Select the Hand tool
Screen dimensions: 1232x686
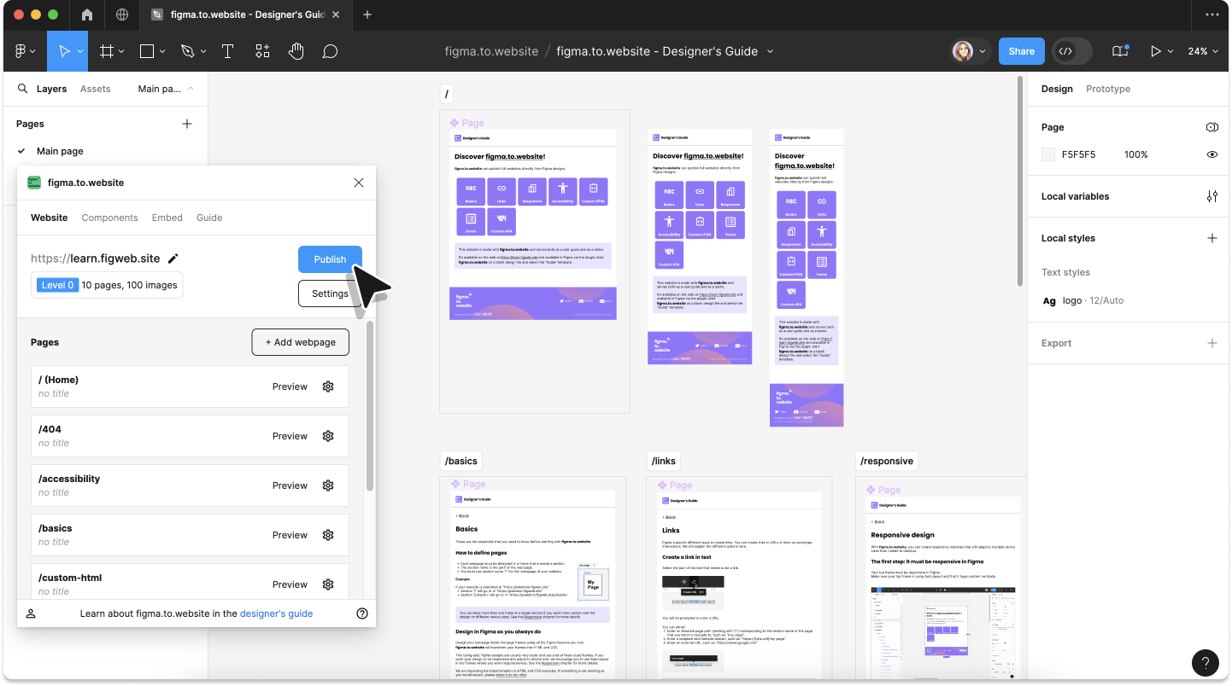[296, 51]
